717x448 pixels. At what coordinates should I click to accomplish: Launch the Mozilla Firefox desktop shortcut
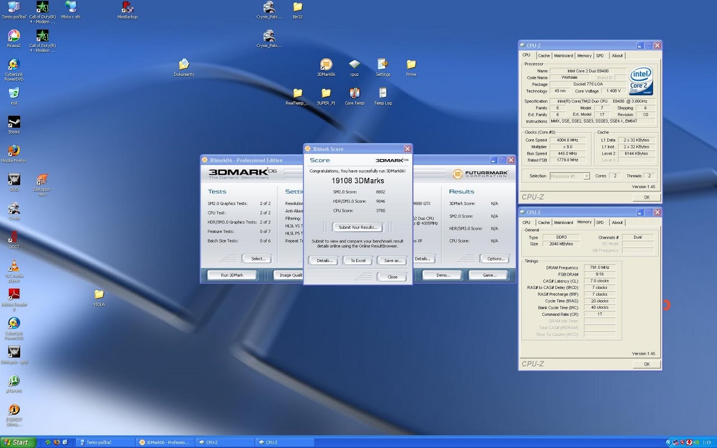(14, 153)
